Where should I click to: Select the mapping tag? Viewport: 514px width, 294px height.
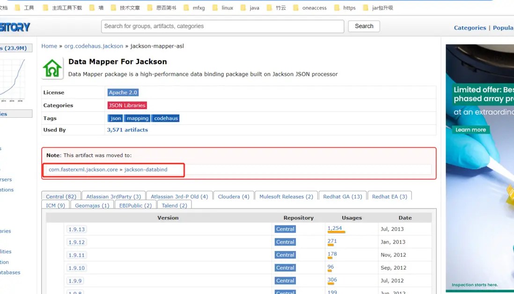pyautogui.click(x=137, y=118)
